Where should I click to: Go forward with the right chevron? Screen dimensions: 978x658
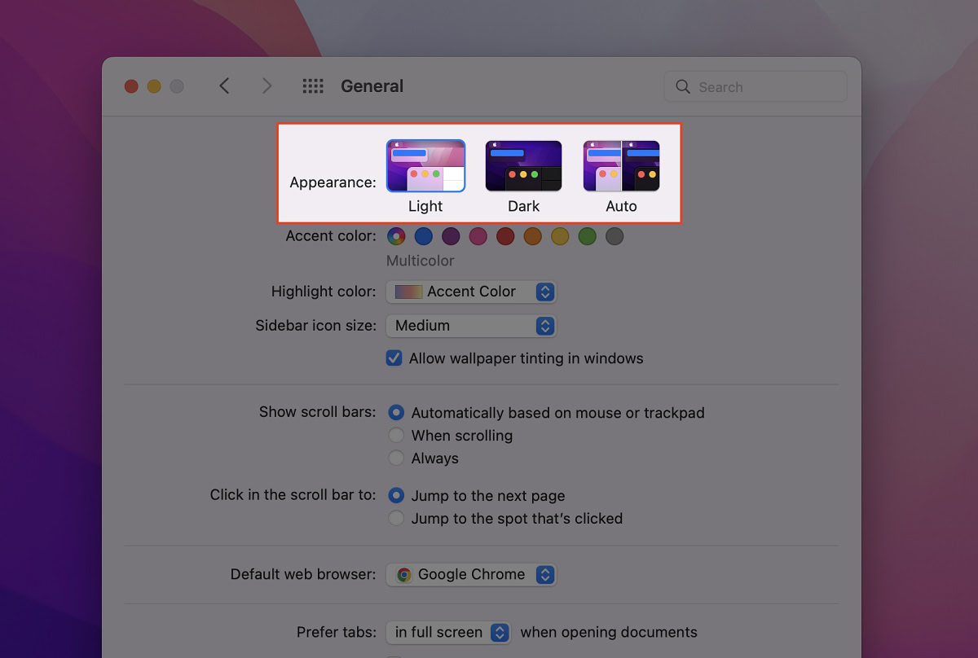pyautogui.click(x=267, y=86)
